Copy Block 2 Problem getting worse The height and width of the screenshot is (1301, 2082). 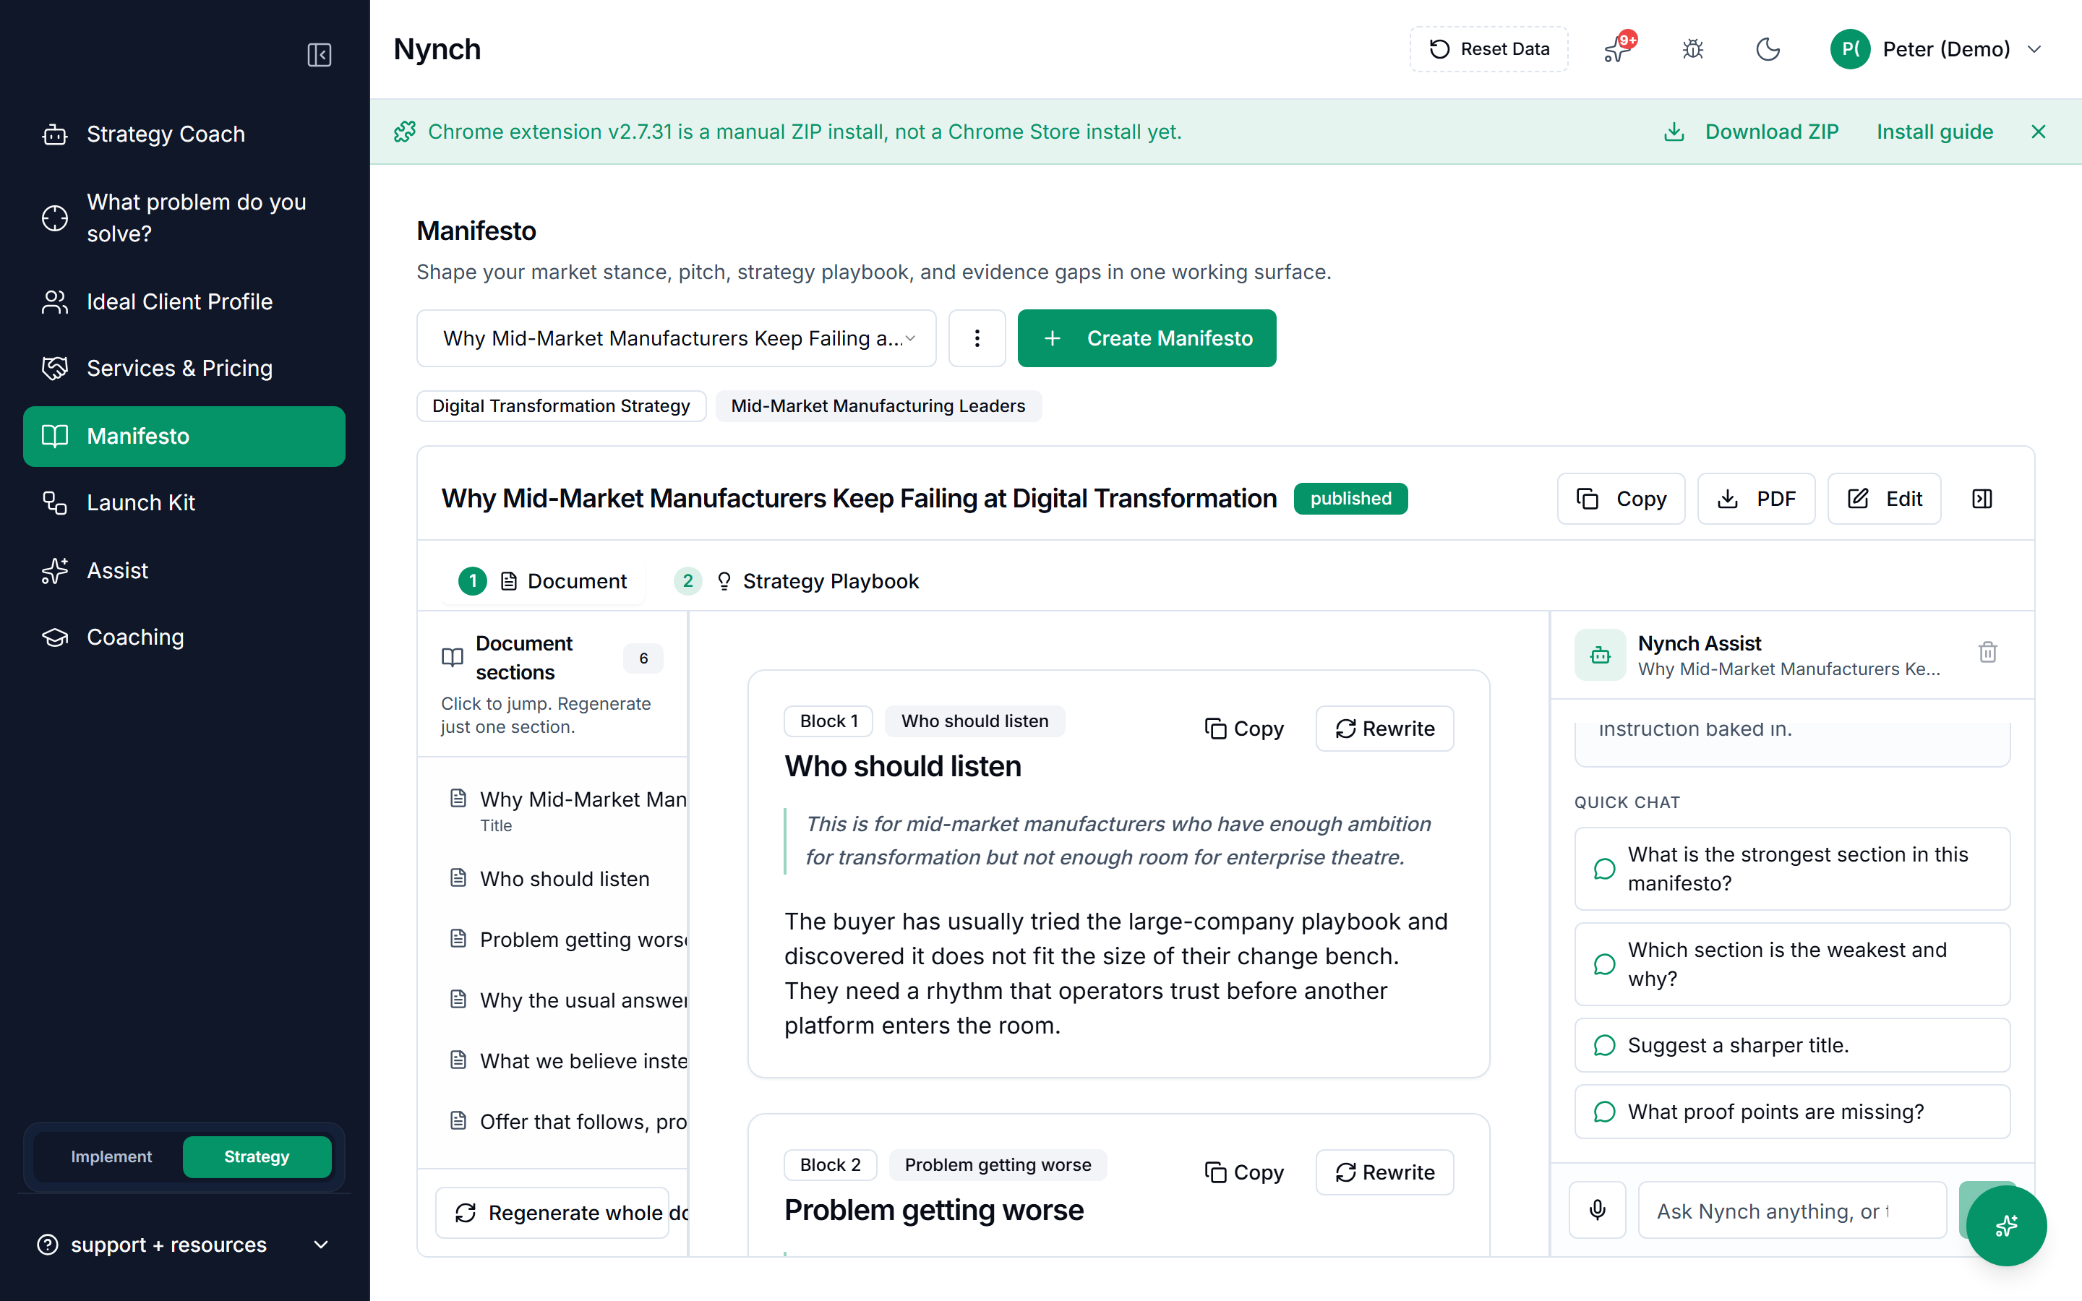click(x=1244, y=1172)
